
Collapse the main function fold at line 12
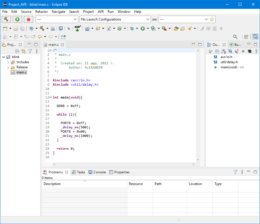(x=51, y=97)
